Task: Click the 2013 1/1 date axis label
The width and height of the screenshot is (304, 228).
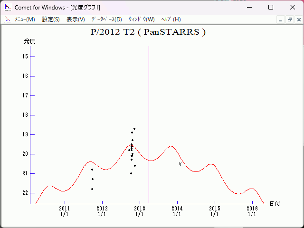Action: 140,211
